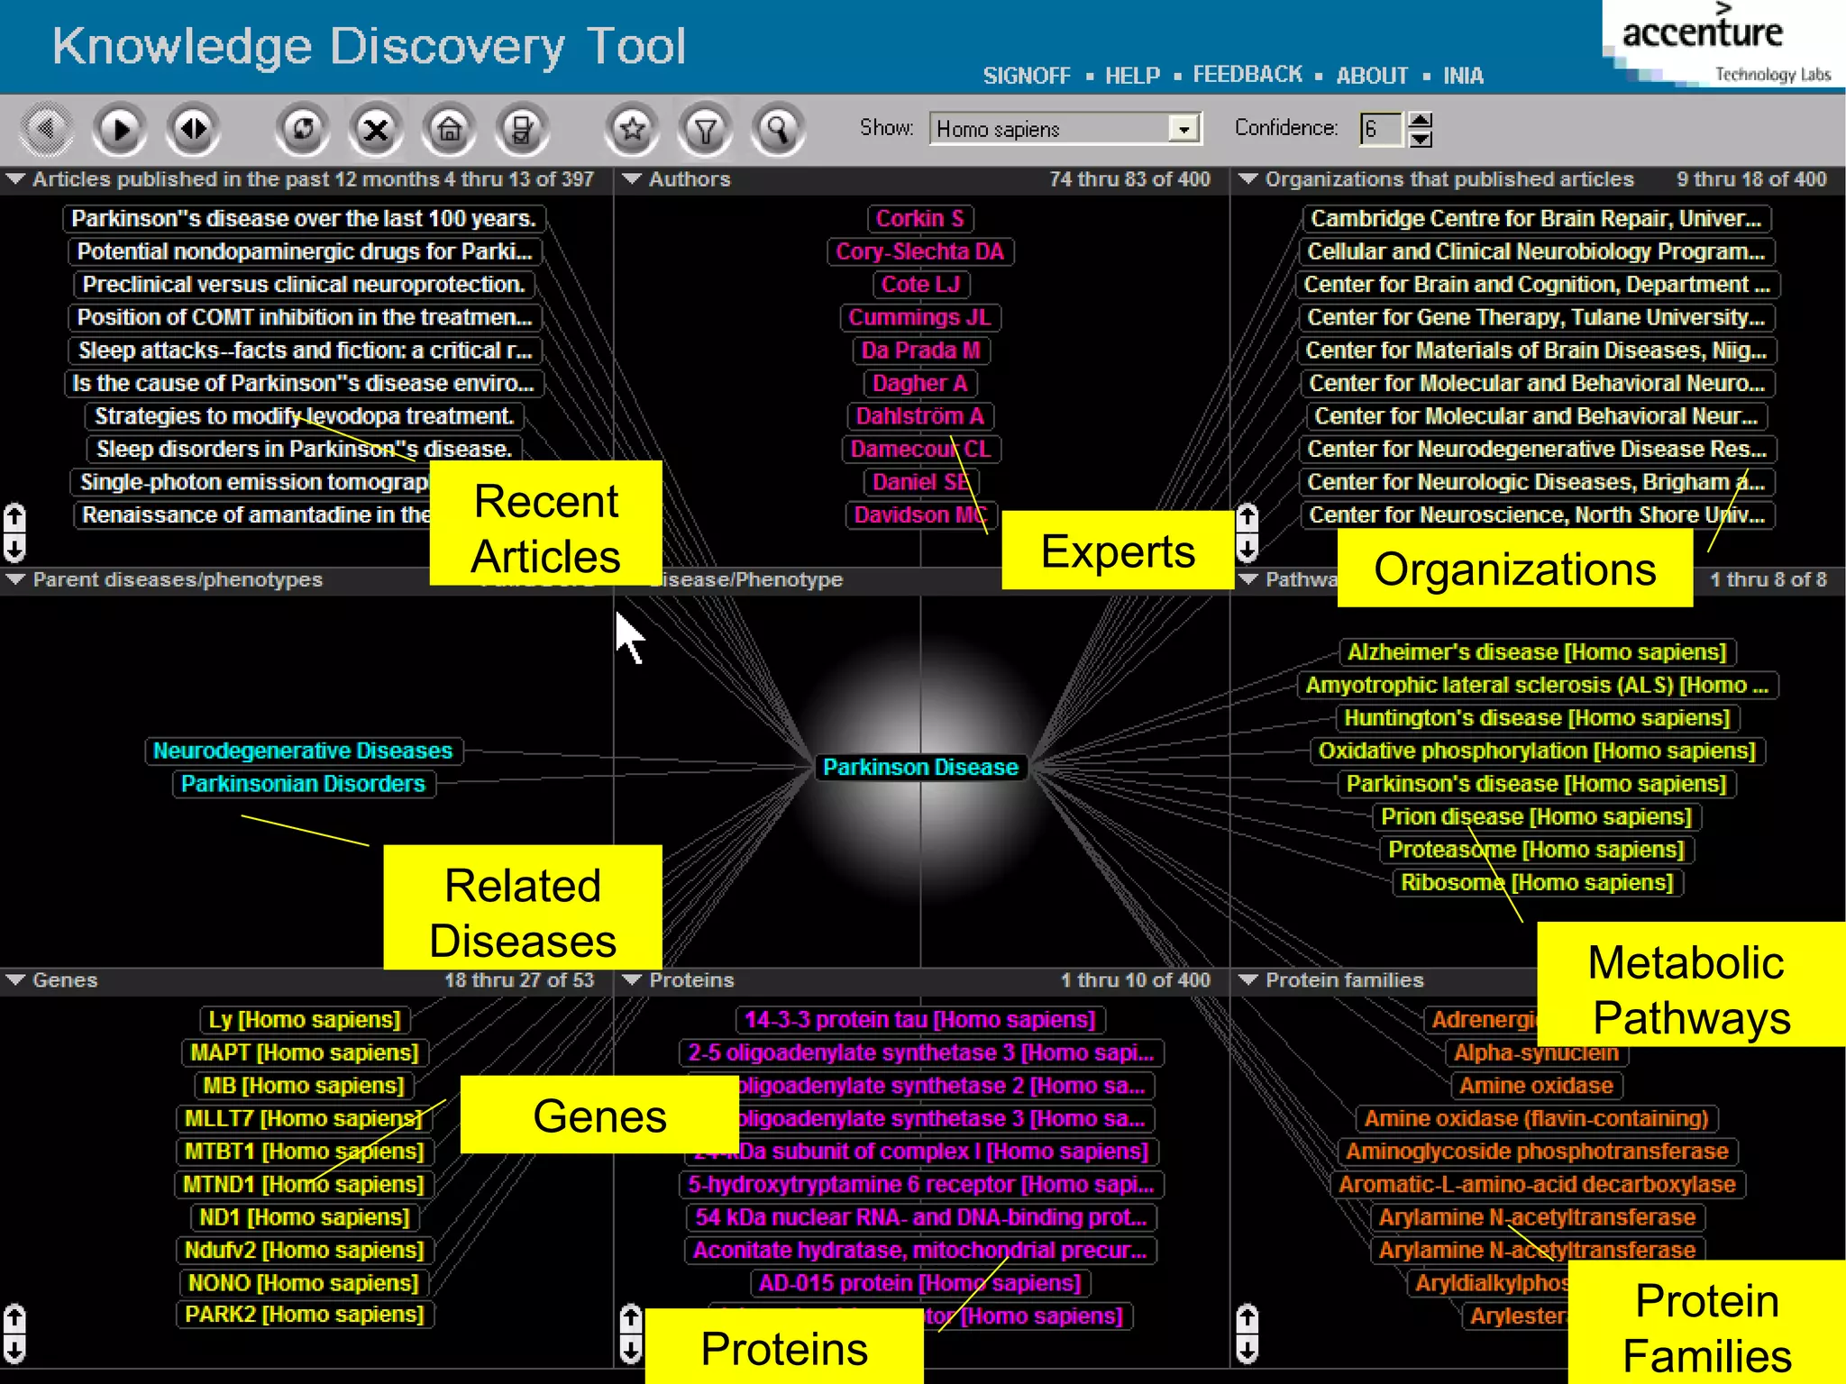Page down the Protein families list

pos(1247,1349)
